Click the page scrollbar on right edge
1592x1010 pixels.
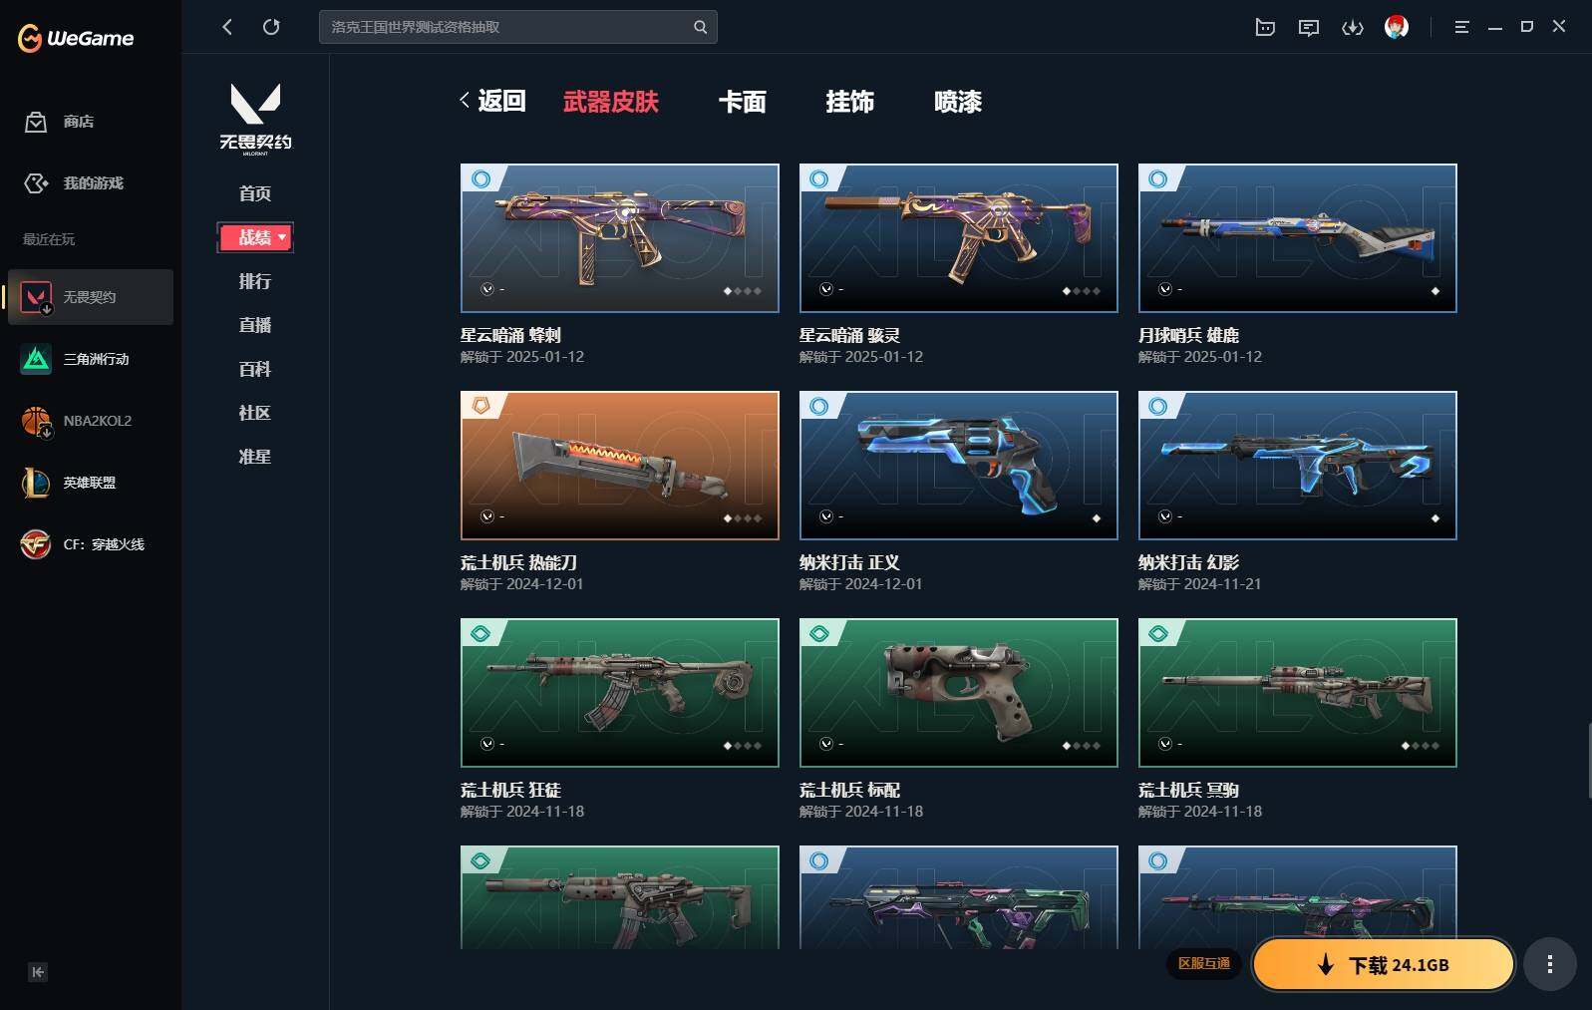[x=1588, y=762]
